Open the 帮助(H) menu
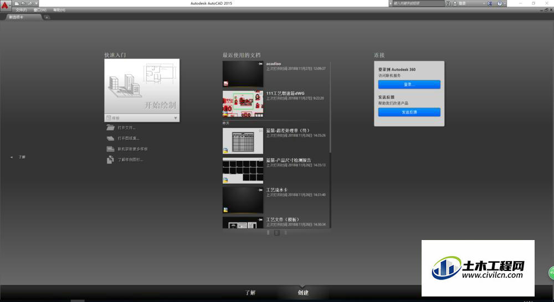 point(59,10)
